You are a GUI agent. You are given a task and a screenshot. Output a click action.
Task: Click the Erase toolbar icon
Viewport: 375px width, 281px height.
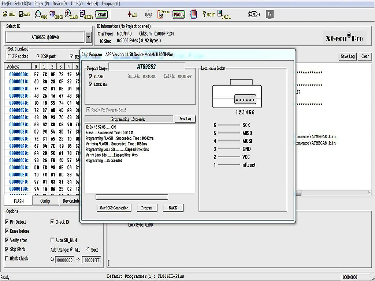tap(164, 14)
